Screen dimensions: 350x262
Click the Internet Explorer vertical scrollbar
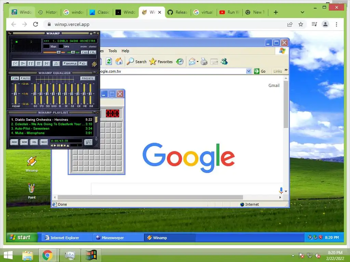point(286,104)
